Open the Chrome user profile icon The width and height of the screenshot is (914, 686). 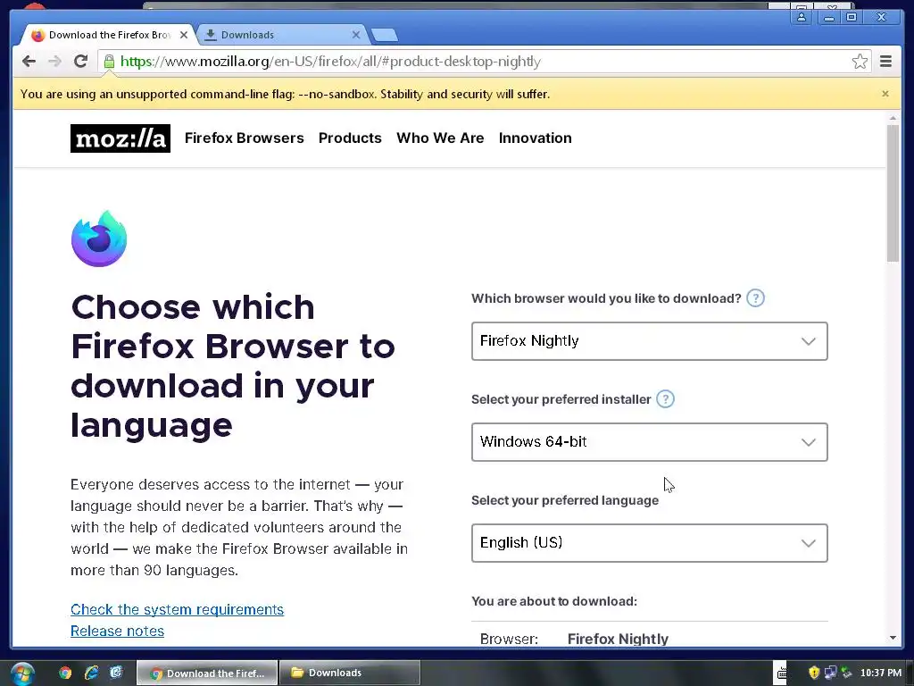point(802,17)
